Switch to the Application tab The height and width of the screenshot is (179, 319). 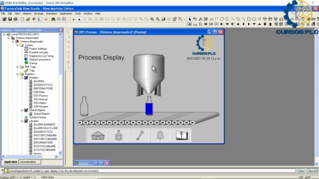pos(10,162)
